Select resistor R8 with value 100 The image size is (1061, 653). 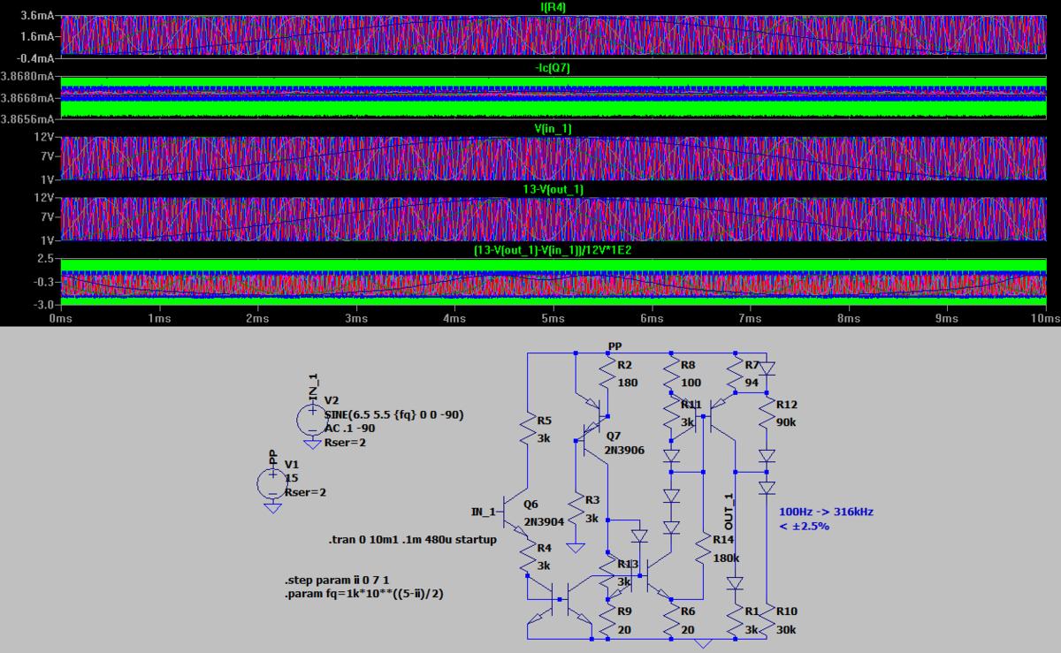coord(671,375)
